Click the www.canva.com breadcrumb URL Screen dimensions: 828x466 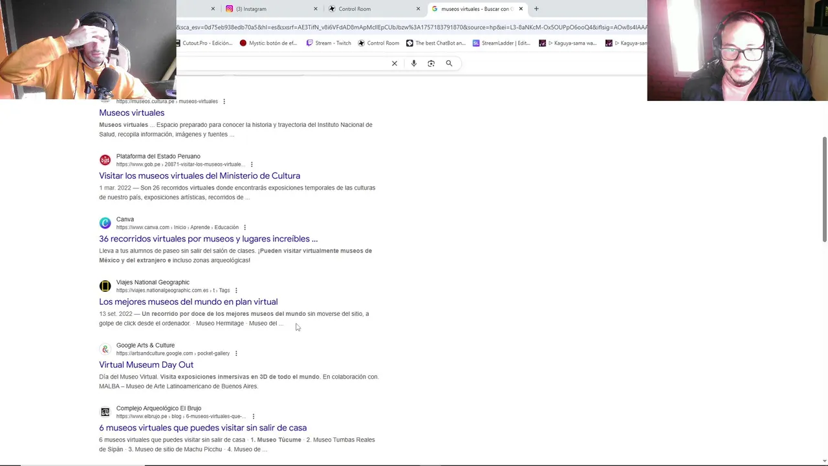[177, 227]
